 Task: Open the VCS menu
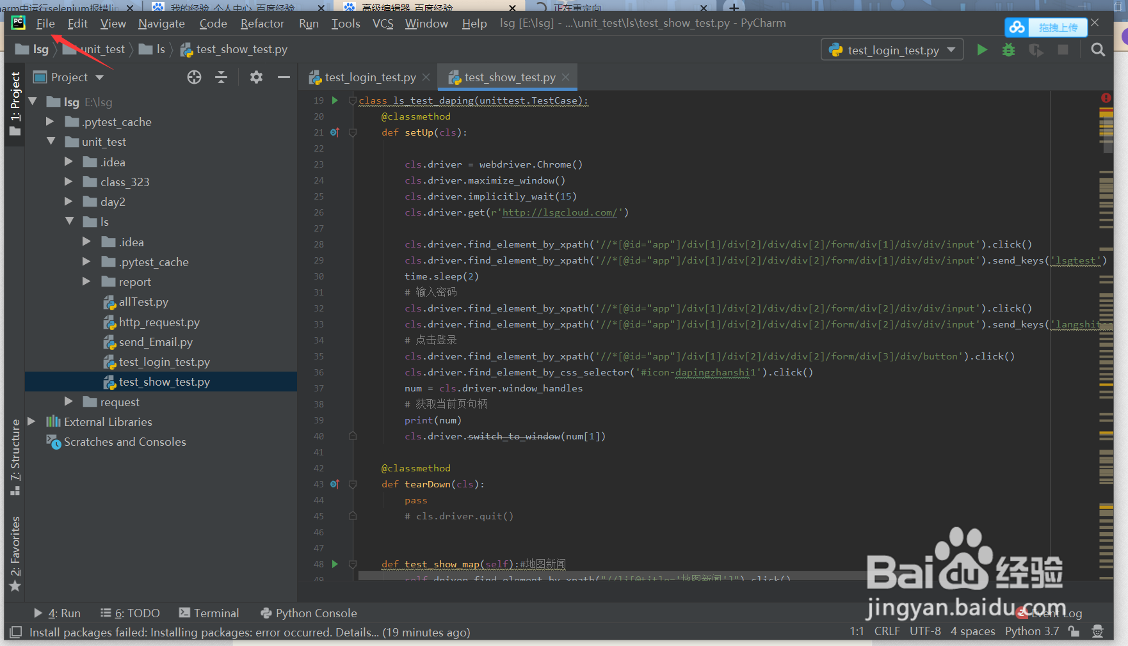click(x=383, y=24)
